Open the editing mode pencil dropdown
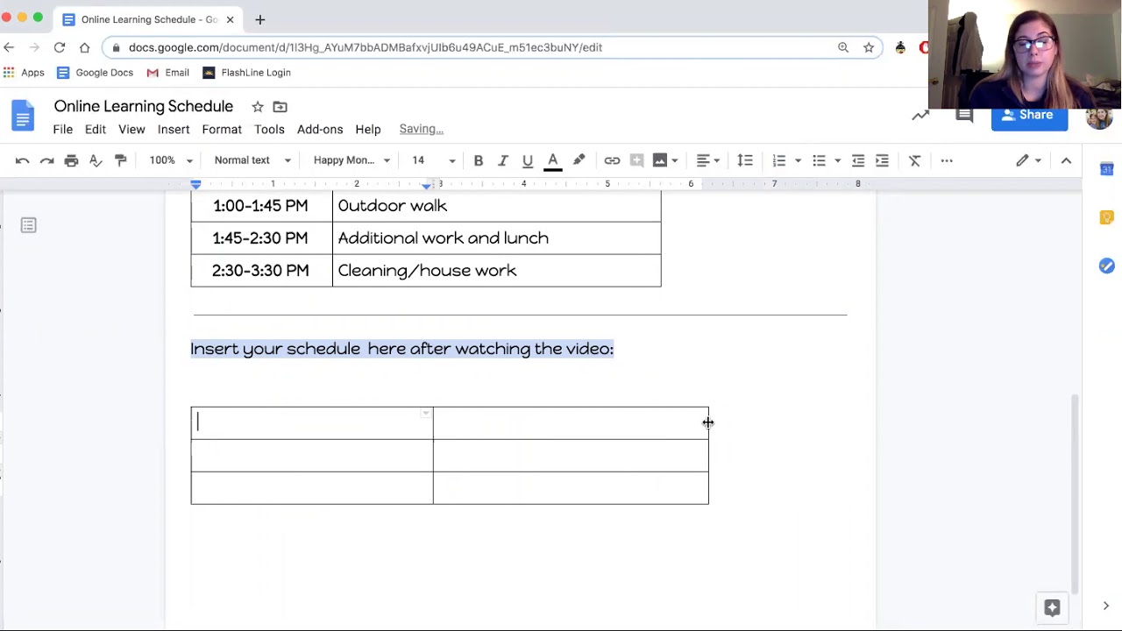Image resolution: width=1122 pixels, height=631 pixels. 1028,160
